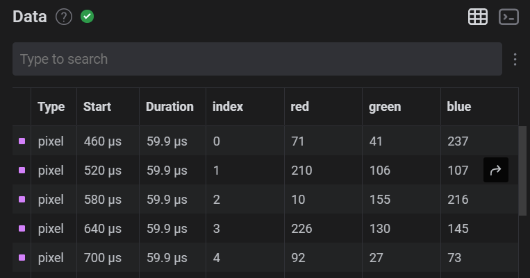Click the Data panel title

pos(30,17)
